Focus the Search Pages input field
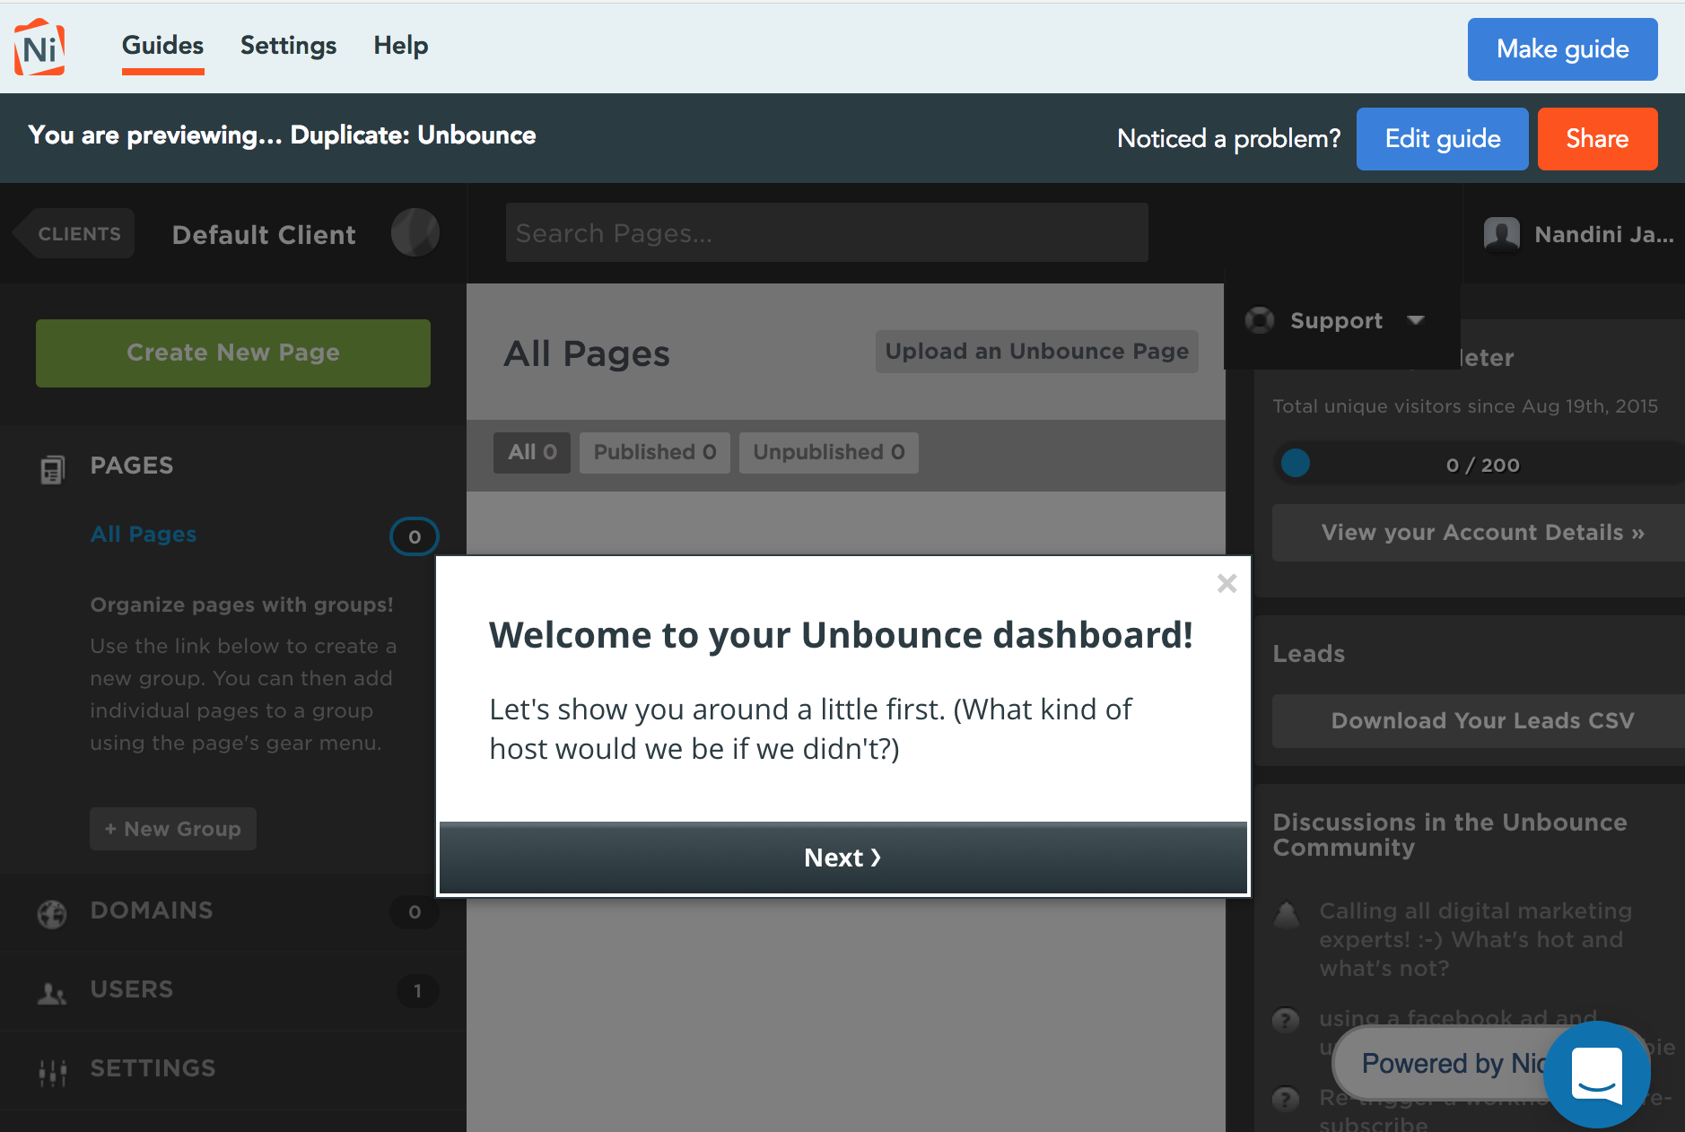The height and width of the screenshot is (1132, 1685). [x=827, y=233]
